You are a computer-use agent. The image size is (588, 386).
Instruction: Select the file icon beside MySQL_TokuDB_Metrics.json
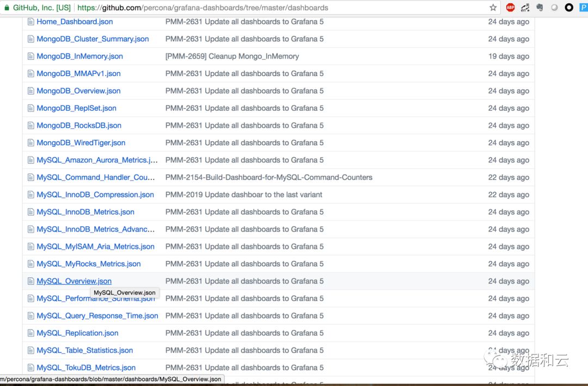[x=30, y=368]
